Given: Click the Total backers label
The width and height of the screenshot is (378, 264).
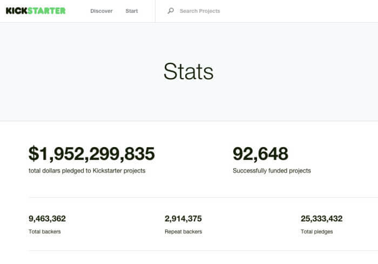Looking at the screenshot, I should (x=44, y=232).
